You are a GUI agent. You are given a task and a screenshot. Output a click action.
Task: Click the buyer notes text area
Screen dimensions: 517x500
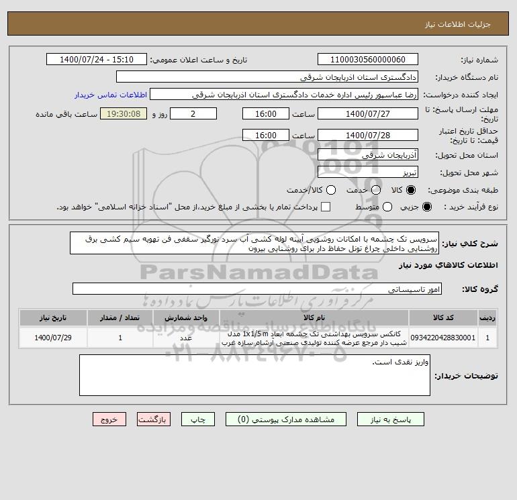pyautogui.click(x=254, y=375)
